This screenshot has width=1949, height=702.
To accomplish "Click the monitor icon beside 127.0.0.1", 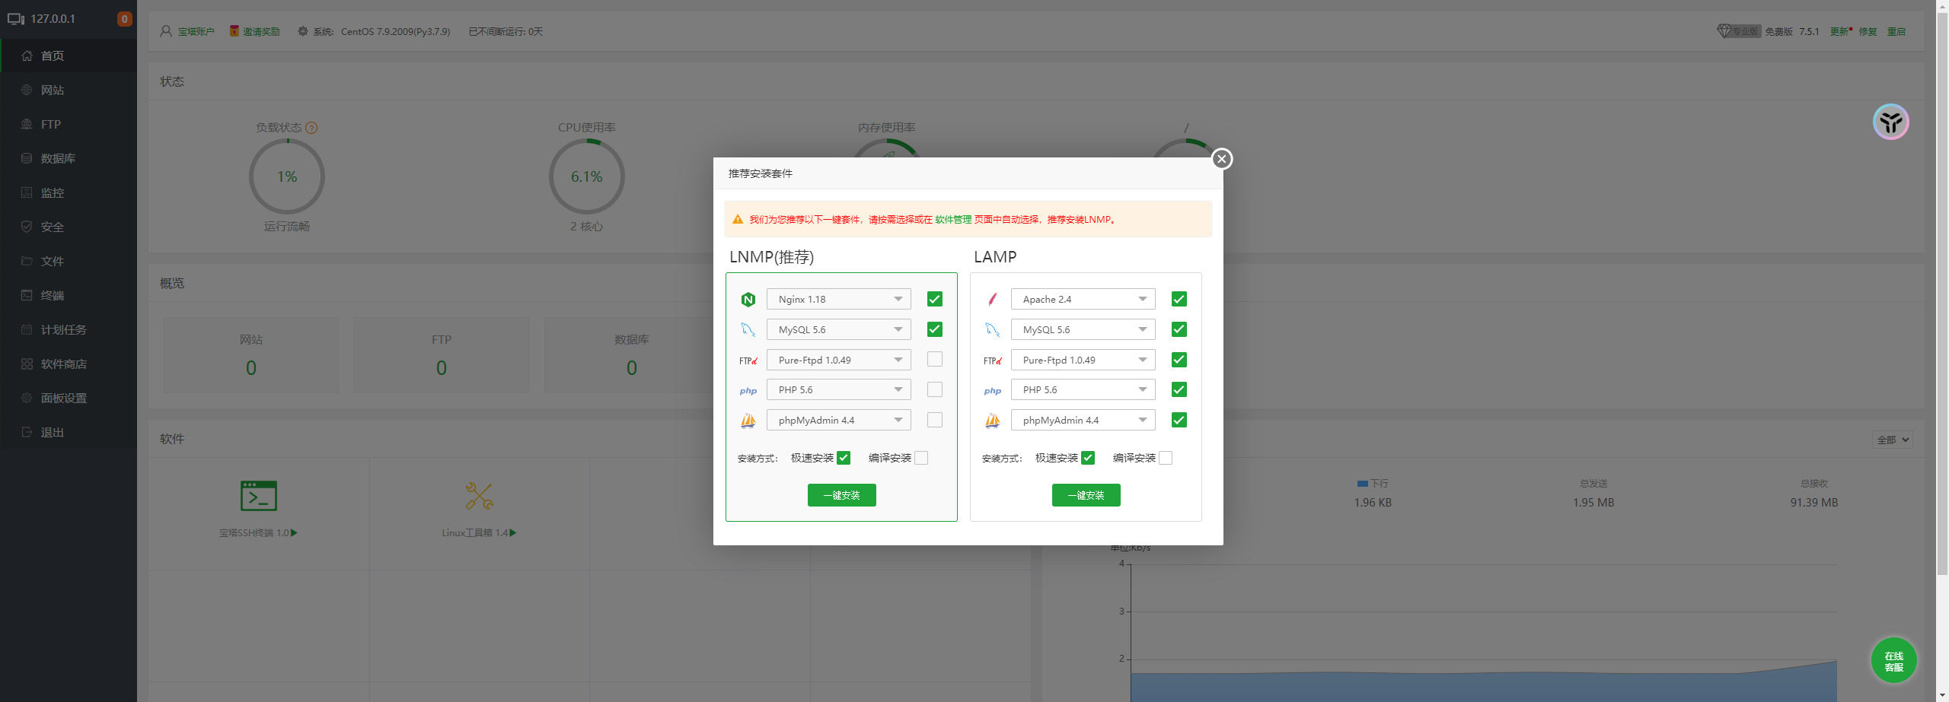I will tap(16, 19).
